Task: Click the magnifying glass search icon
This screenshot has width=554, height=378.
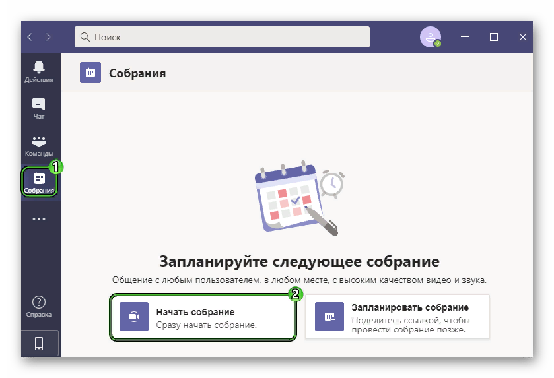Action: pyautogui.click(x=85, y=37)
